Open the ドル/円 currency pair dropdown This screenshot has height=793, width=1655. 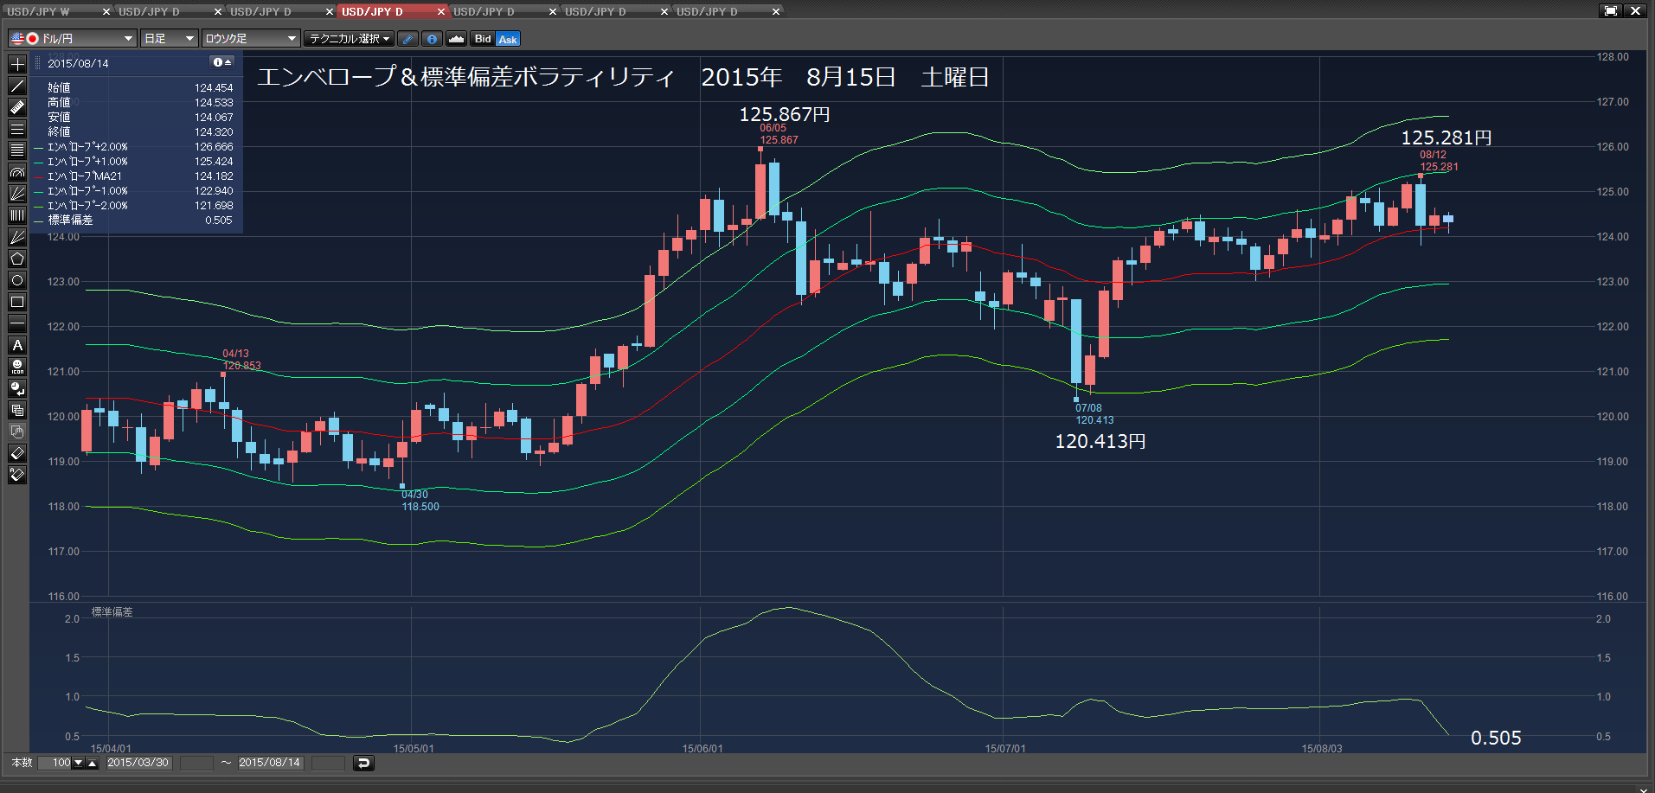point(73,39)
